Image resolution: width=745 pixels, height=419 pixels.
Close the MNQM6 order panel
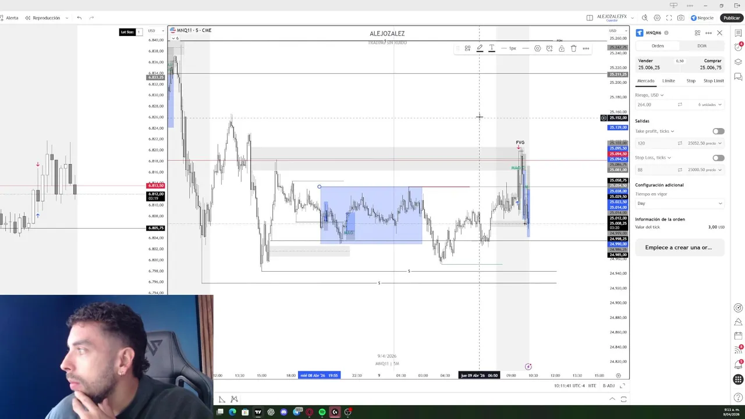point(719,33)
